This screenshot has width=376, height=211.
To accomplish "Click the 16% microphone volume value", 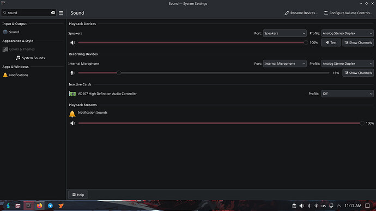I will 336,73.
